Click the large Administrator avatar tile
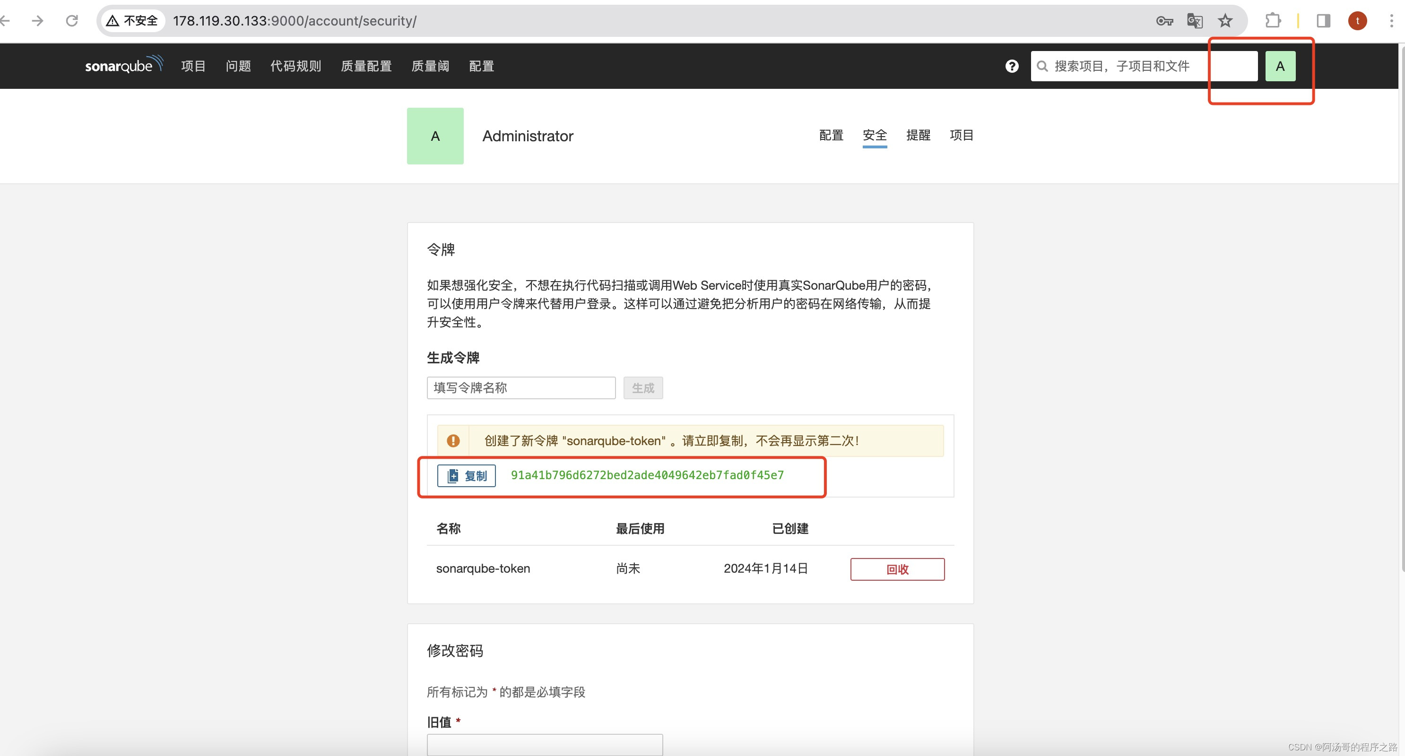This screenshot has width=1405, height=756. 435,136
